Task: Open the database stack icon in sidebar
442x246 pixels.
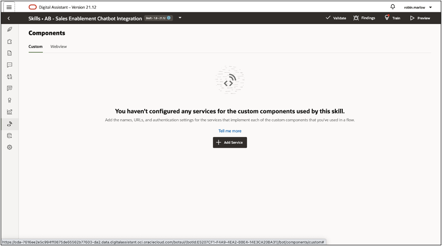Action: tap(9, 136)
